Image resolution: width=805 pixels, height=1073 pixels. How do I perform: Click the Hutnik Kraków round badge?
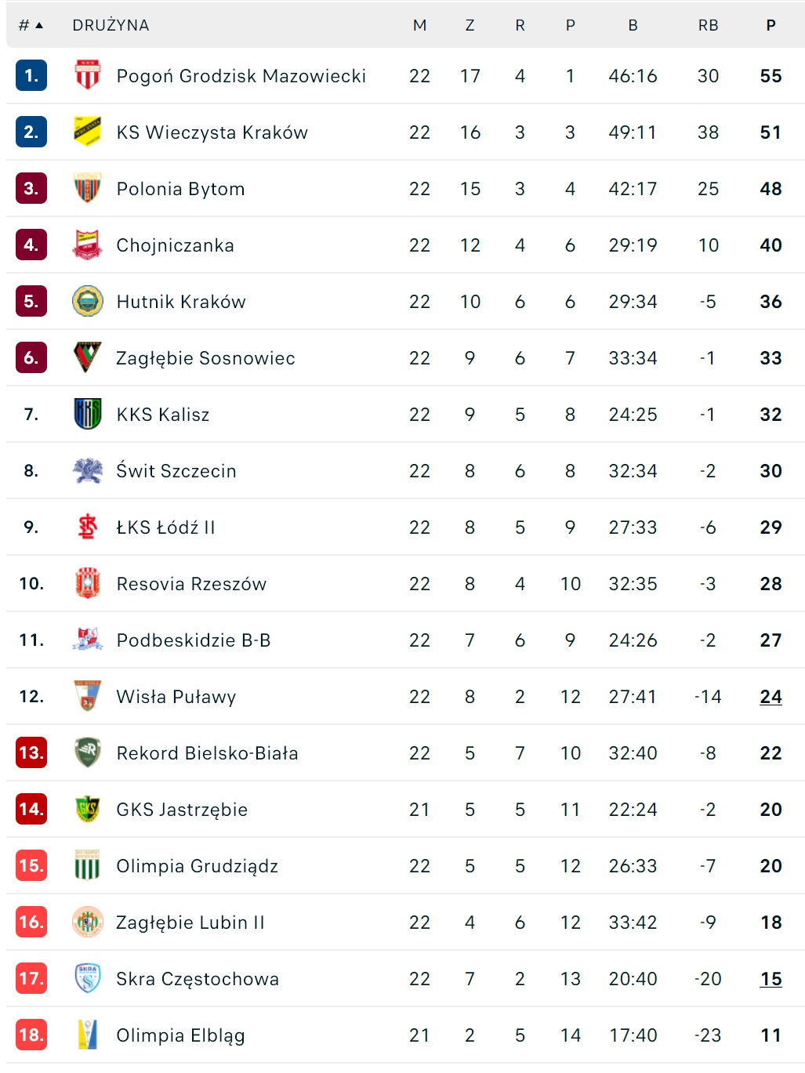pyautogui.click(x=87, y=301)
